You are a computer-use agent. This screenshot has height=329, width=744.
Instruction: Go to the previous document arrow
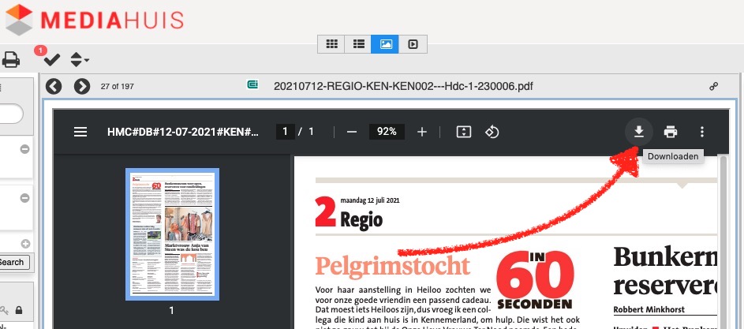pos(54,86)
